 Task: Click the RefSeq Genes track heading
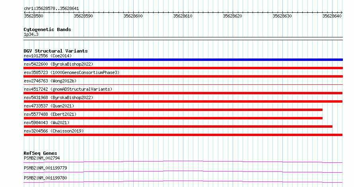[40, 153]
